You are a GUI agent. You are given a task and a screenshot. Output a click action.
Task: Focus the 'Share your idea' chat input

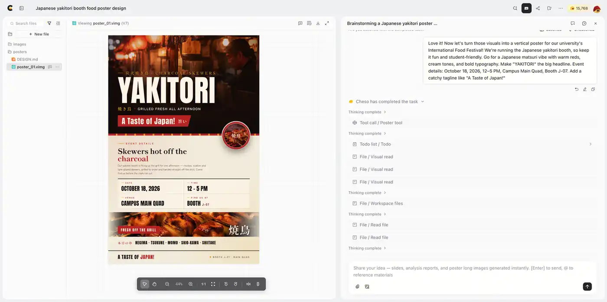click(472, 271)
